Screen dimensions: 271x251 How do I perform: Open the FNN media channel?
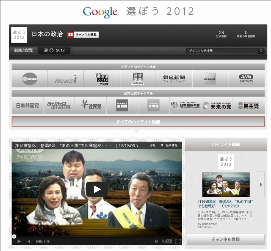click(x=210, y=79)
